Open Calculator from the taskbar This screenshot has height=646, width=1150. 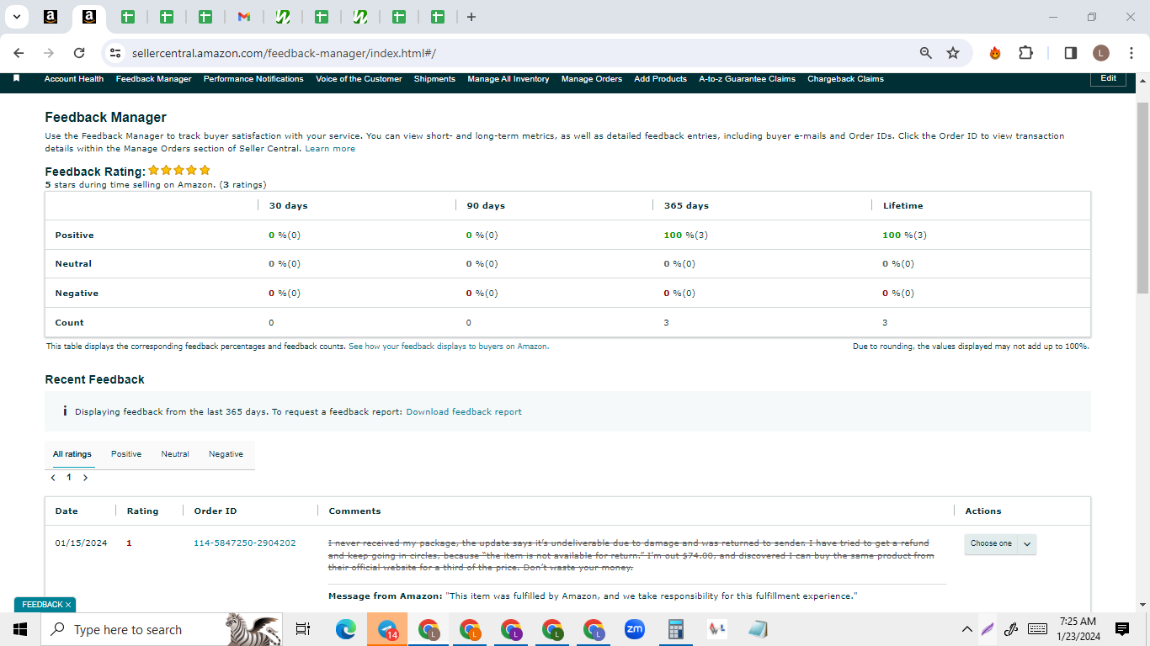[x=675, y=629]
